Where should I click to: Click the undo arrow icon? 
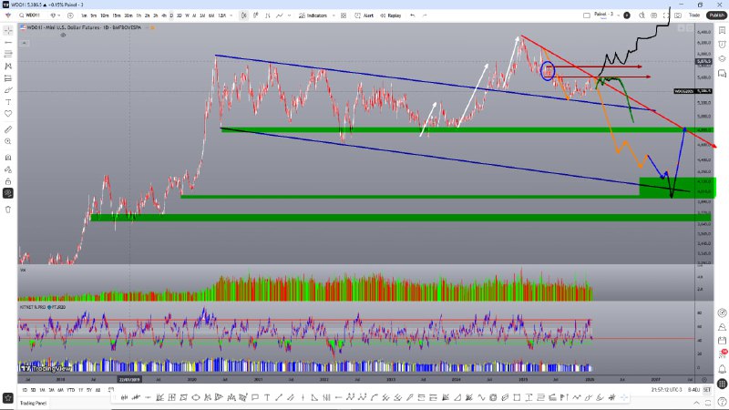(x=415, y=15)
